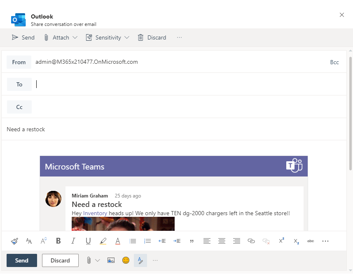Focus the To recipients input field
The width and height of the screenshot is (353, 274).
[189, 84]
